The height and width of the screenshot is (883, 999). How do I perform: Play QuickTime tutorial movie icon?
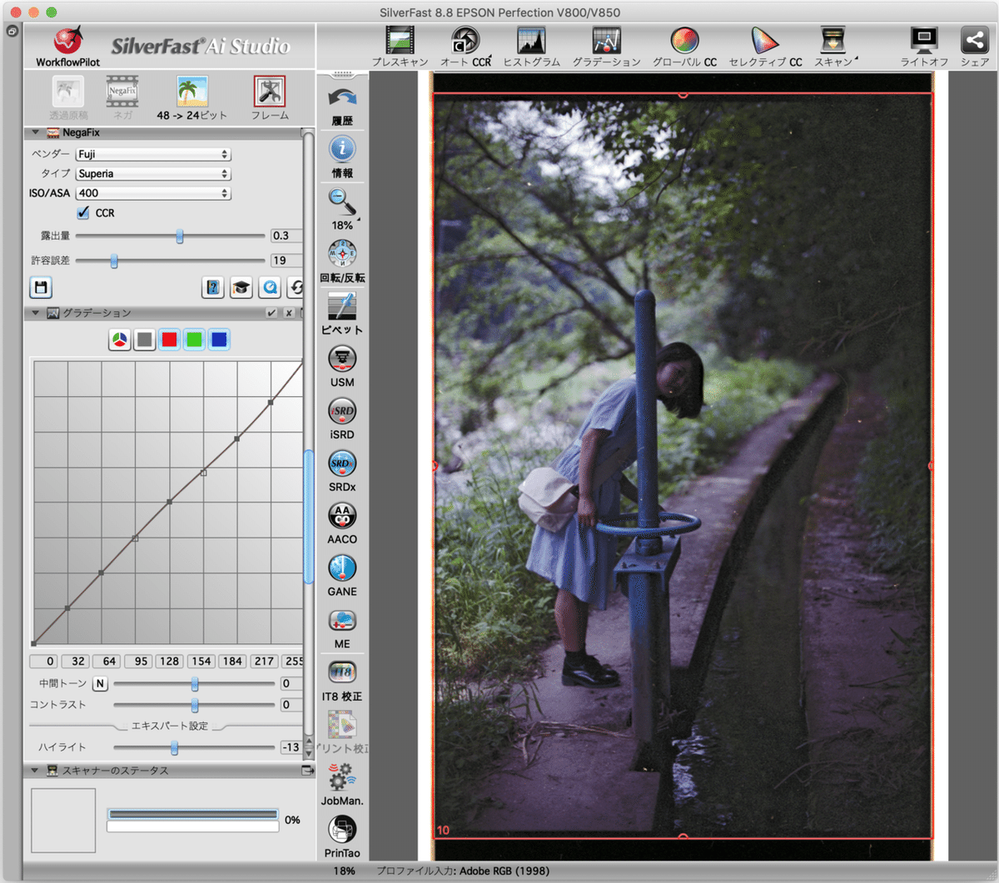point(270,288)
